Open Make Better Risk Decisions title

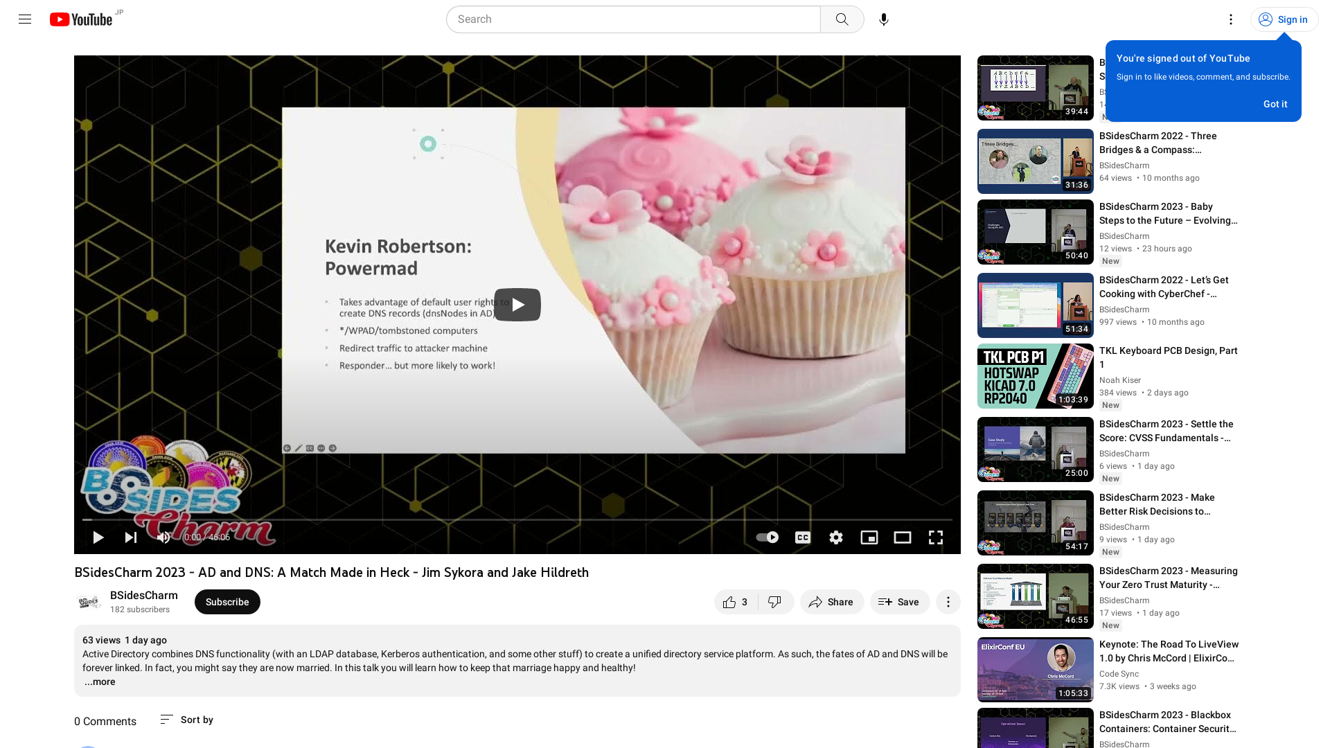[1157, 504]
